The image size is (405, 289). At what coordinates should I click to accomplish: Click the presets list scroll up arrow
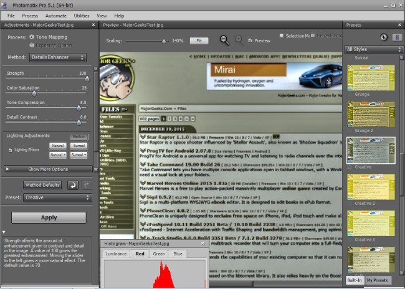(x=402, y=57)
